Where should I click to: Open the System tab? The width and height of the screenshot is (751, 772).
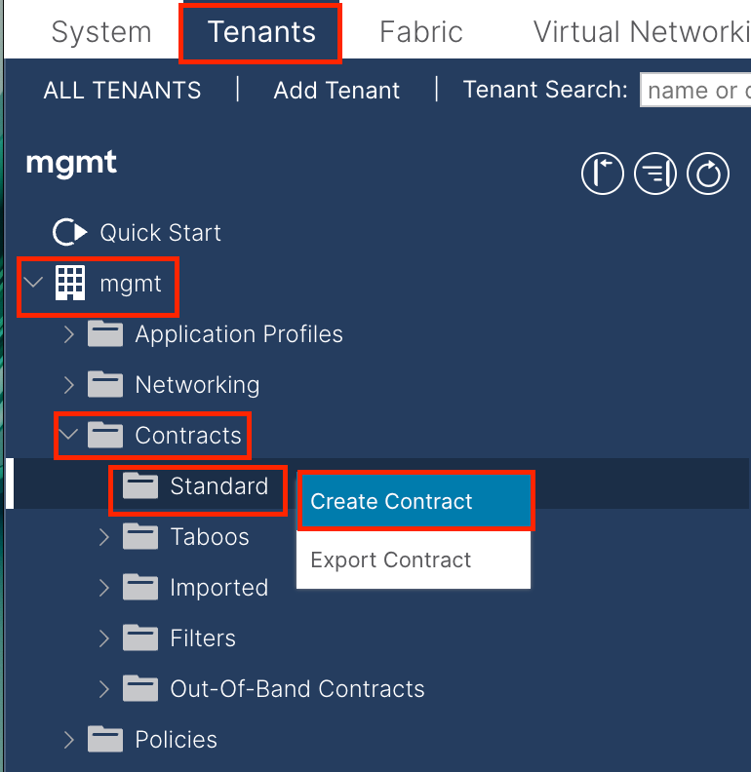(x=101, y=32)
